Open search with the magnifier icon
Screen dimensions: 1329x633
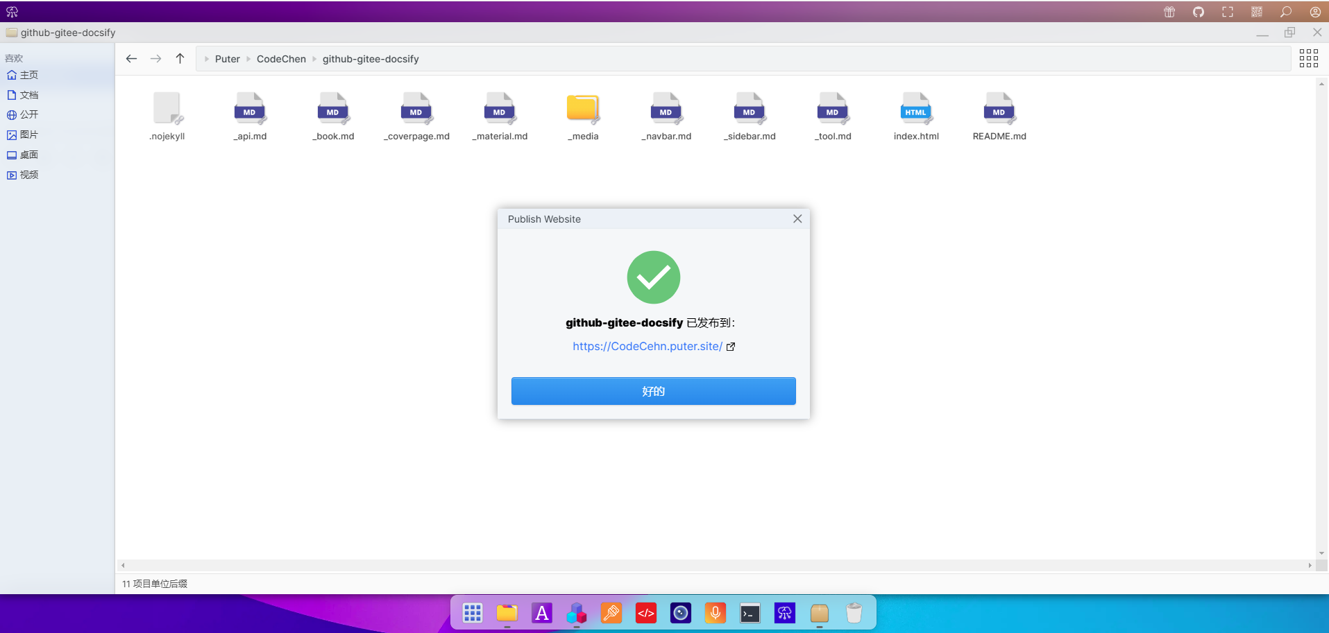pos(1286,12)
